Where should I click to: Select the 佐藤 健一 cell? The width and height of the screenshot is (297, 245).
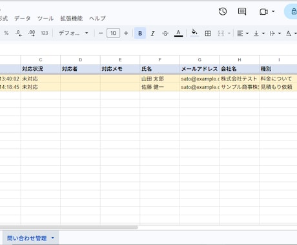click(x=159, y=87)
